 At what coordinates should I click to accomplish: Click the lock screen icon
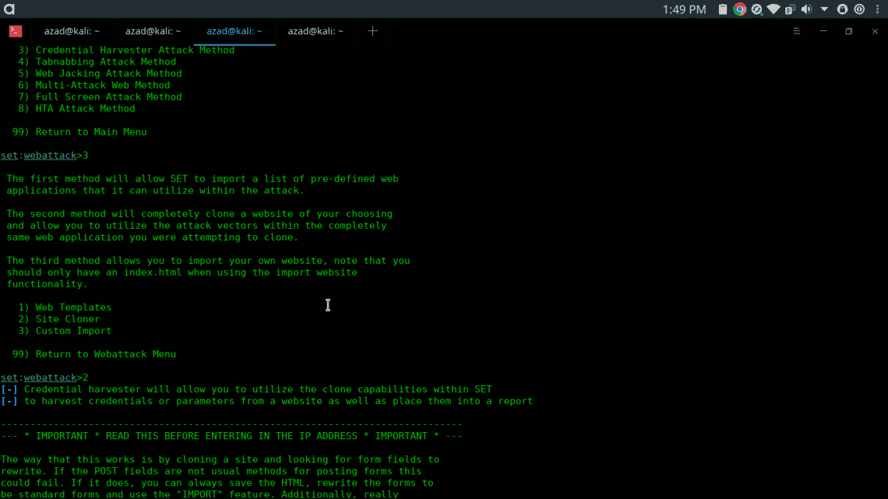tap(842, 9)
